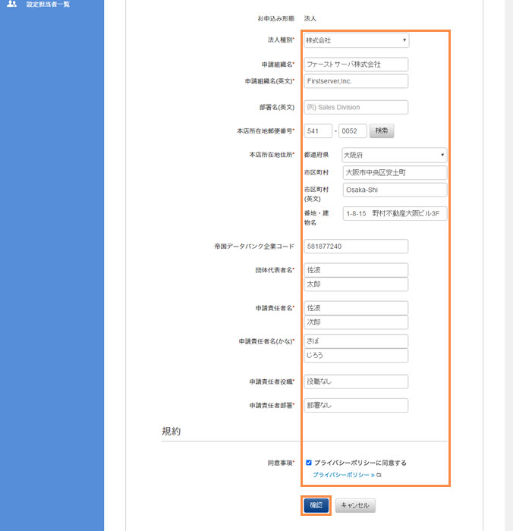Click the キャンセル button
The height and width of the screenshot is (531, 513).
click(x=355, y=505)
